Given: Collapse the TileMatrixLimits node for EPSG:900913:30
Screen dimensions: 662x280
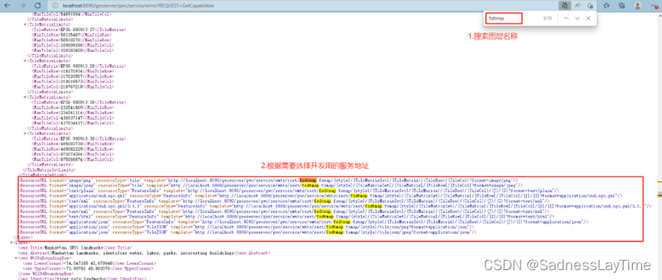Looking at the screenshot, I should point(25,133).
